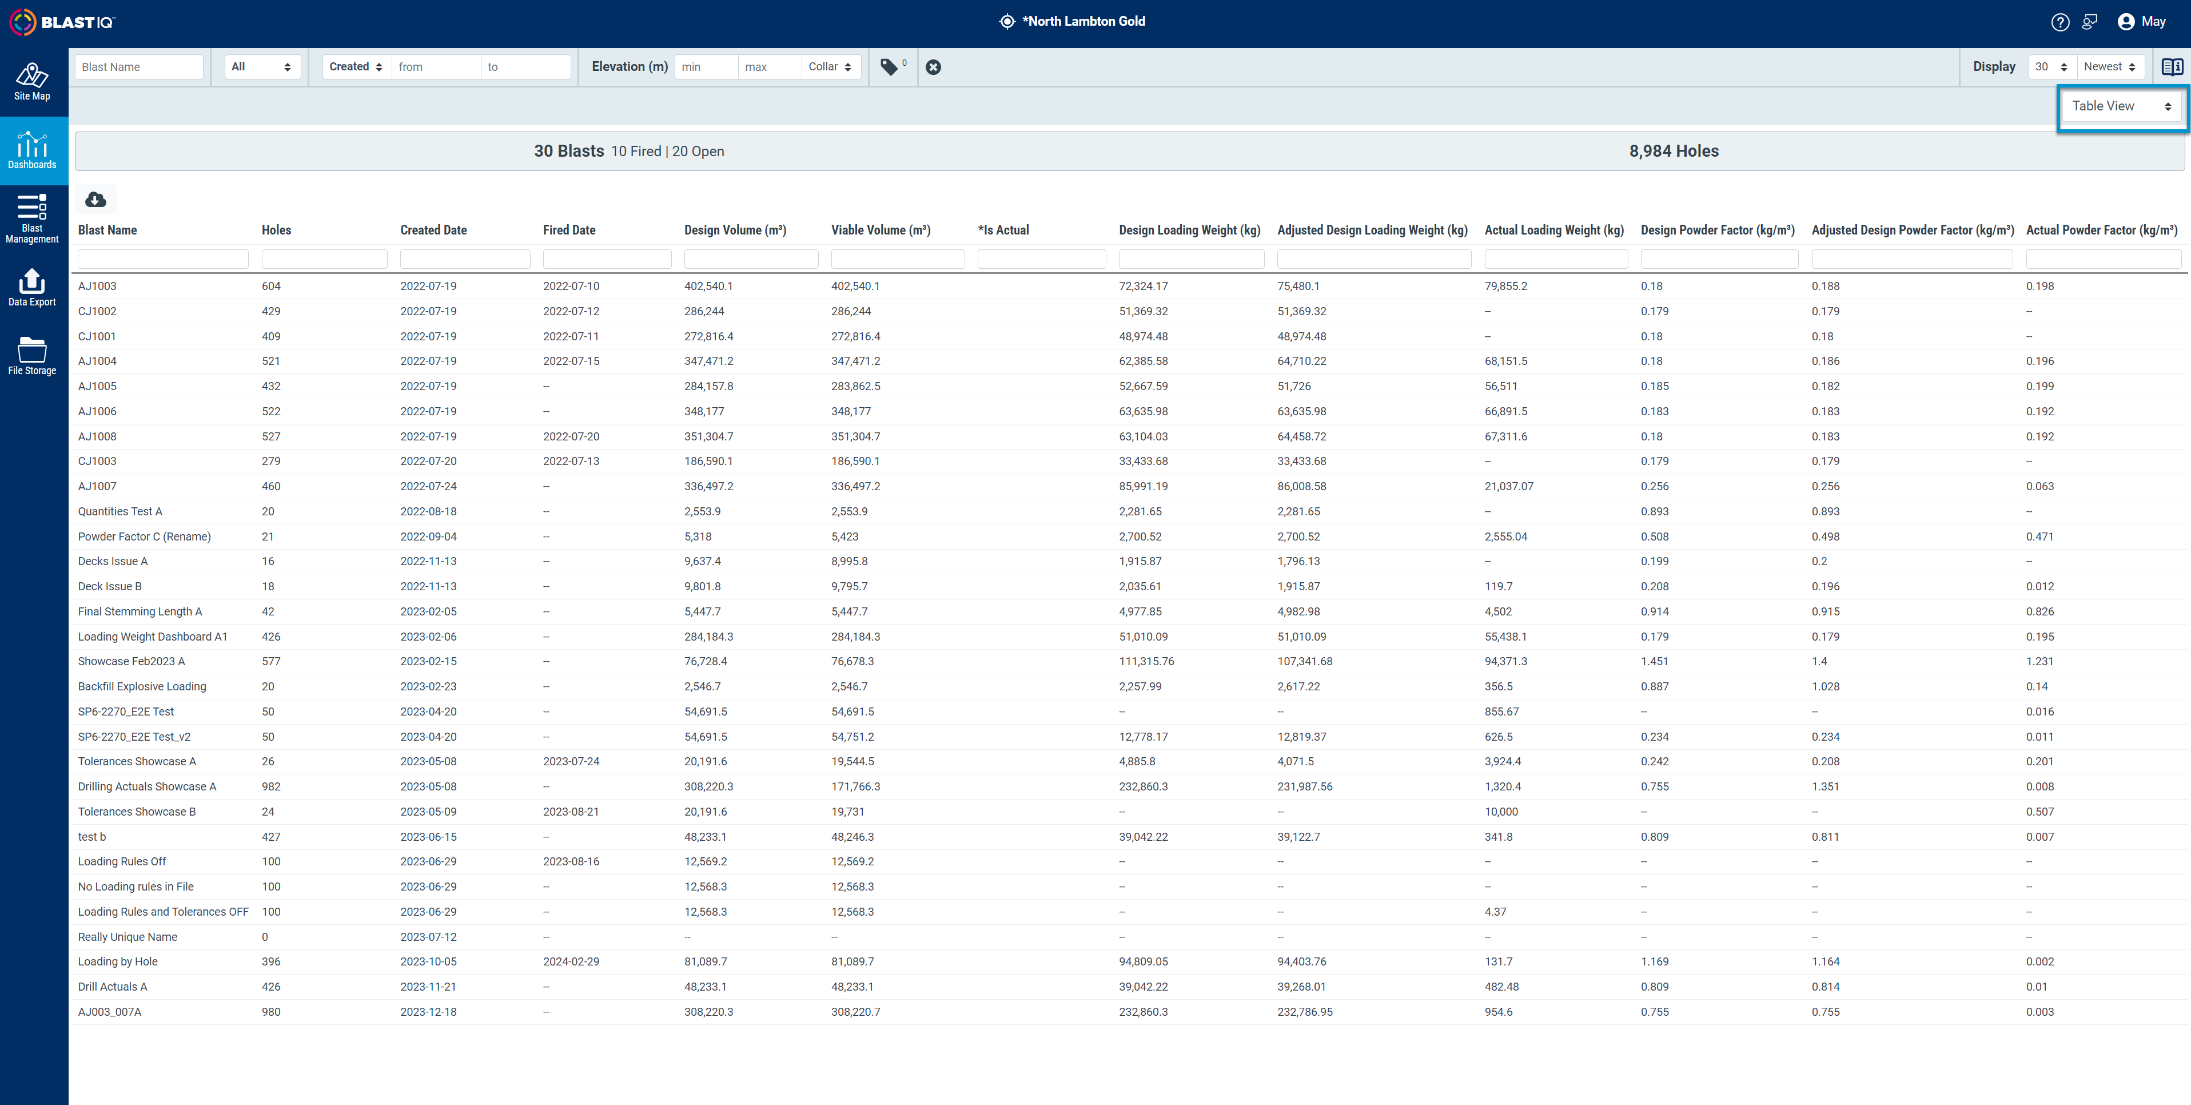2191x1105 pixels.
Task: Open the help question mark icon
Action: click(x=2060, y=22)
